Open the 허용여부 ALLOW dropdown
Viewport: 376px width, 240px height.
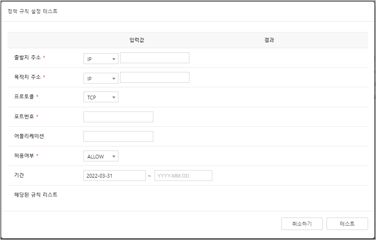click(x=101, y=156)
